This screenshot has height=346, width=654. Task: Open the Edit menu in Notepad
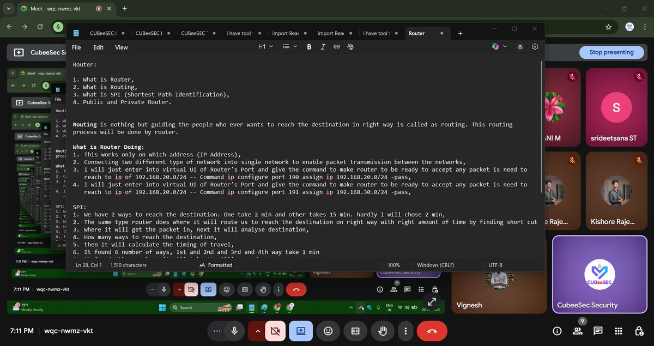coord(98,47)
